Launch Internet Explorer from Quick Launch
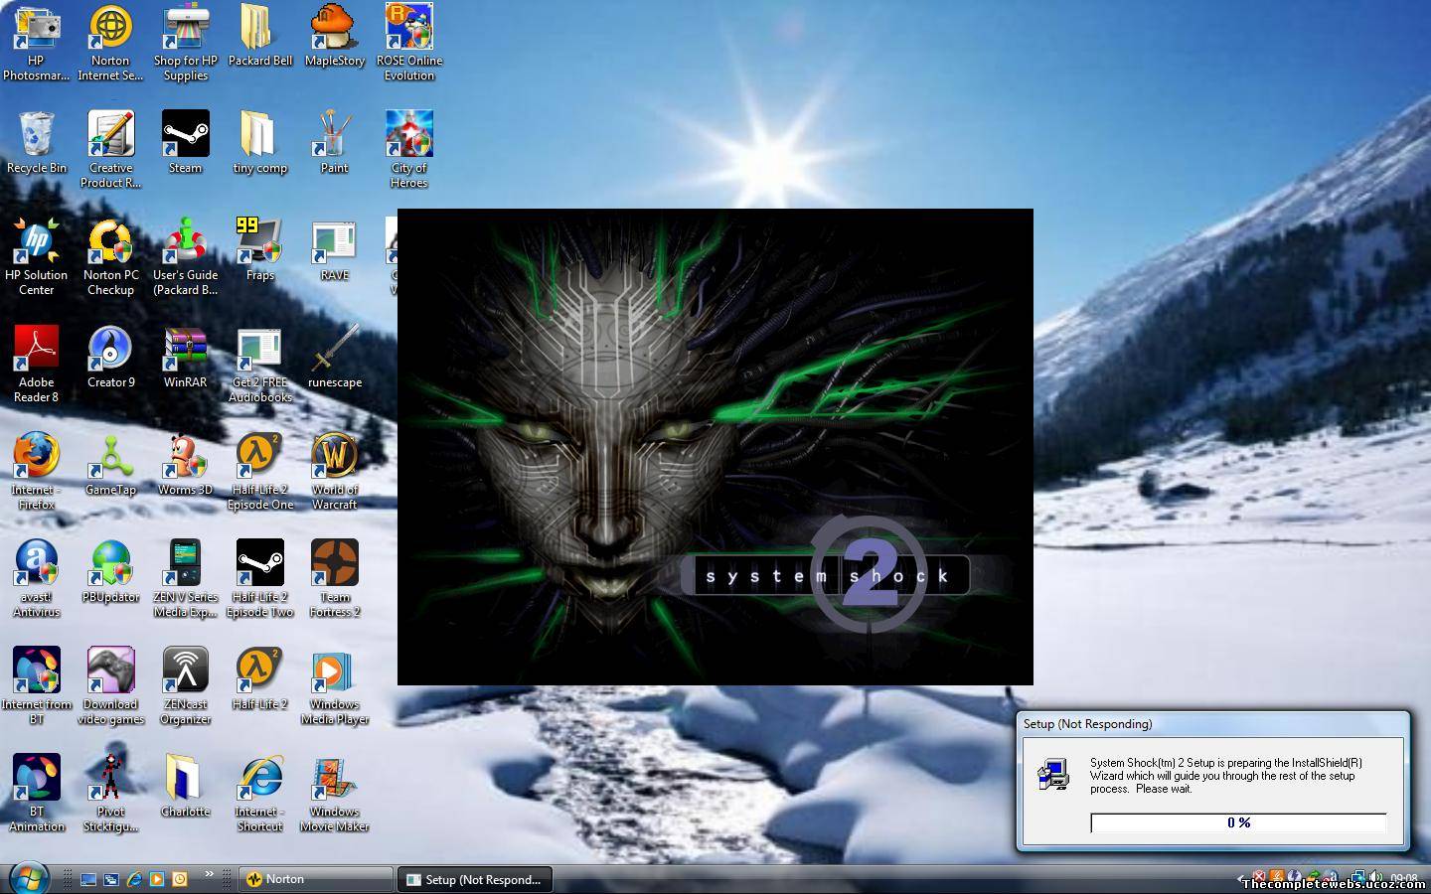1431x894 pixels. click(134, 879)
